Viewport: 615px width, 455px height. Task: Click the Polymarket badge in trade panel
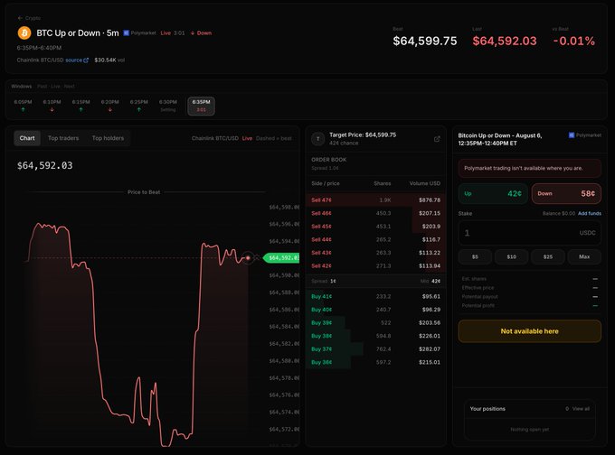coord(585,135)
